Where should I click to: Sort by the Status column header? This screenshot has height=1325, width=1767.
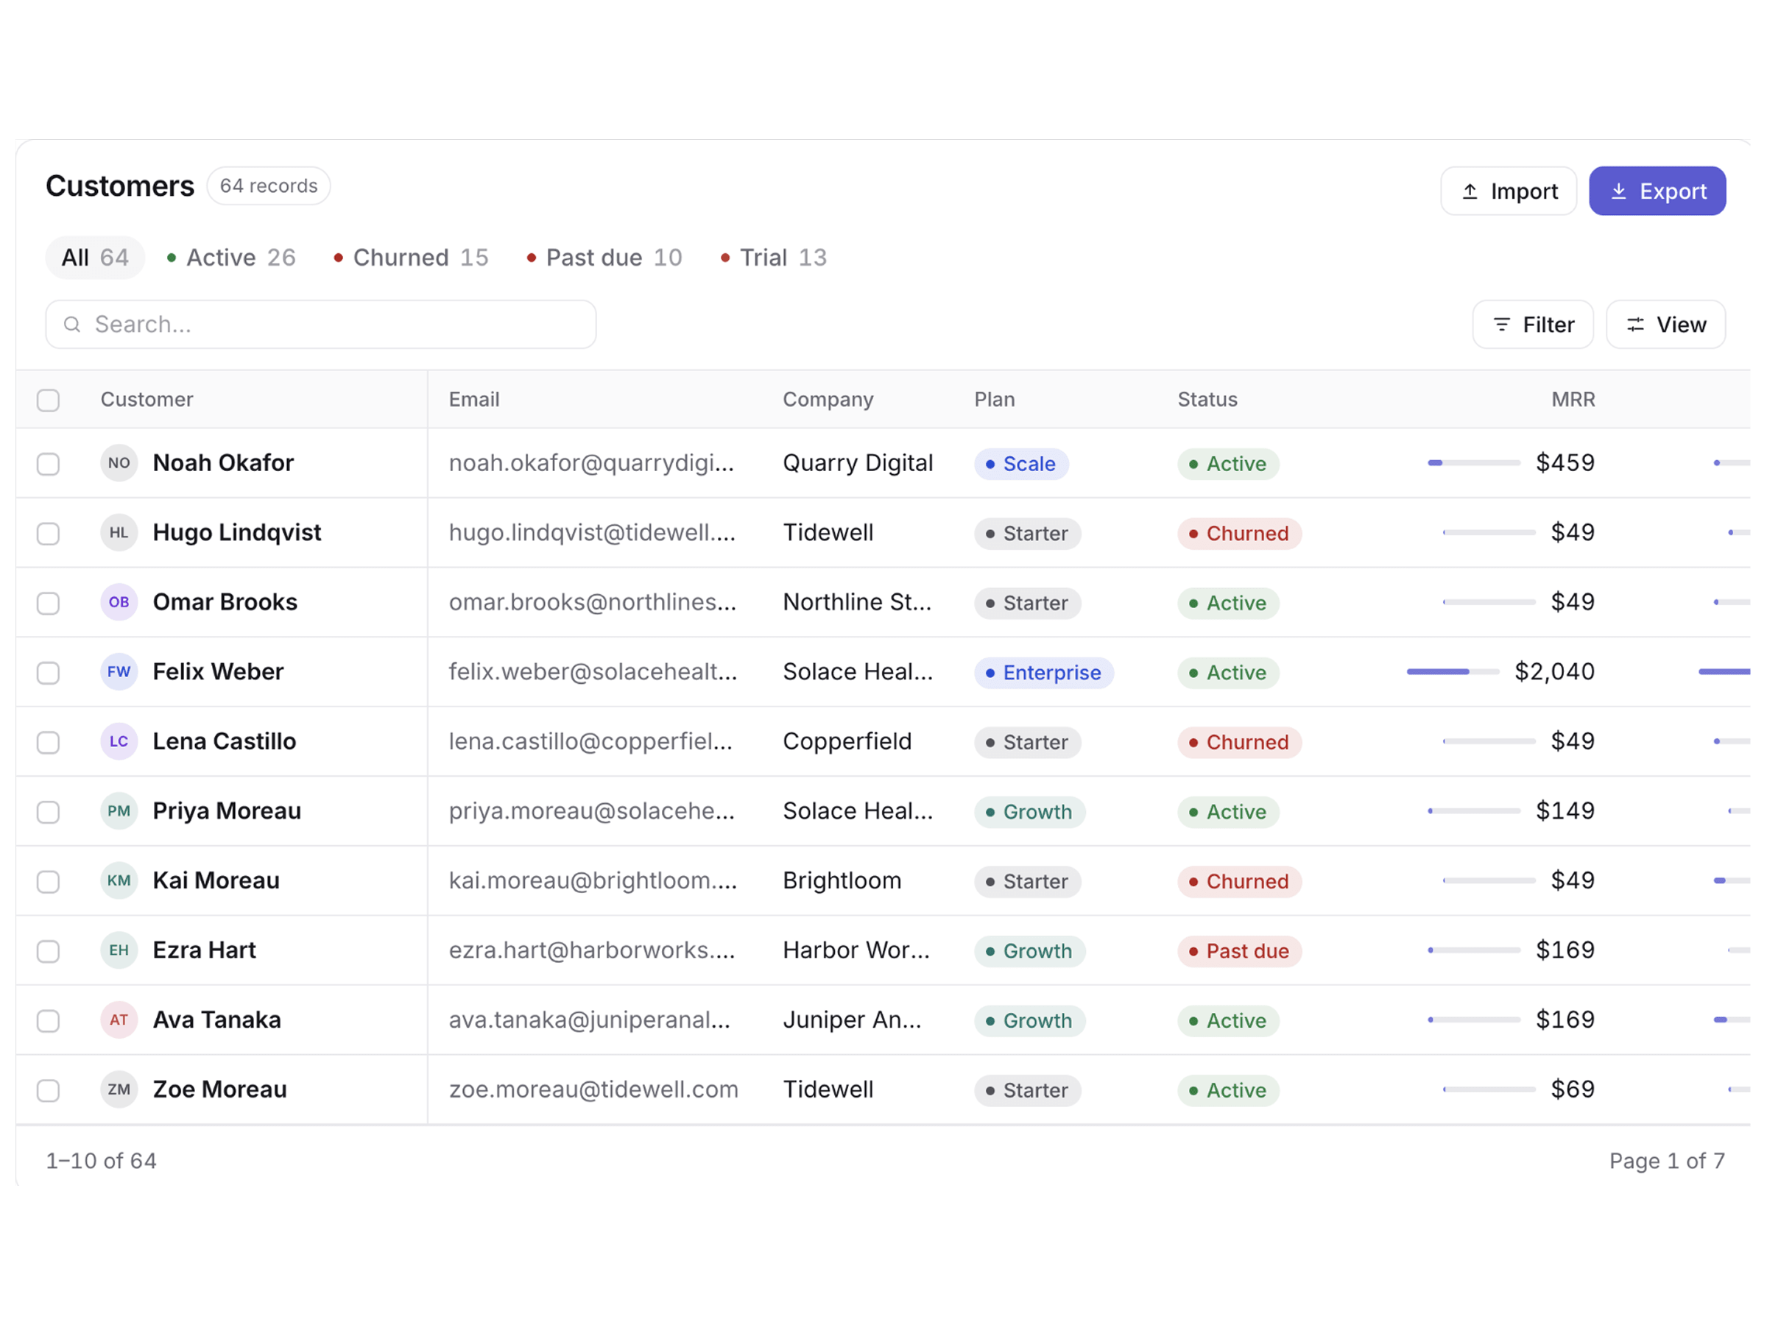pyautogui.click(x=1207, y=399)
